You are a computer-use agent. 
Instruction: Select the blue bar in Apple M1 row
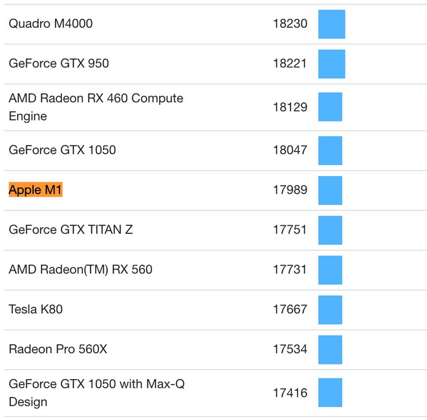330,190
